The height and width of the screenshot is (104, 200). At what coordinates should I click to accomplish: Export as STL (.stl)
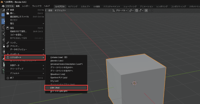tap(66, 81)
